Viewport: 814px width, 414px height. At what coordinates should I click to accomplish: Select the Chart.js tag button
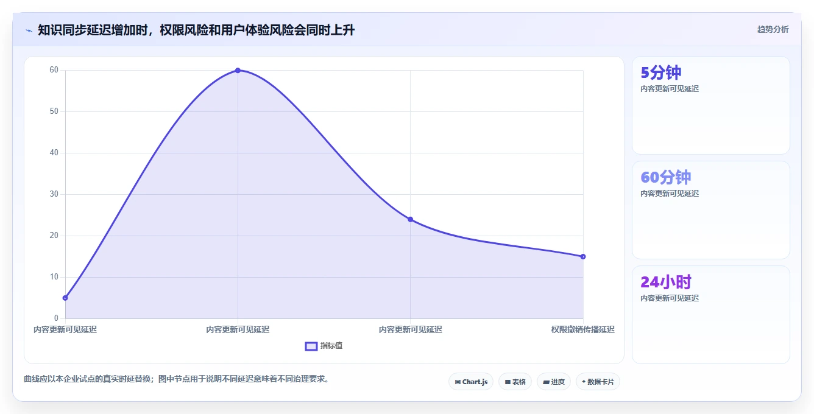pyautogui.click(x=471, y=382)
